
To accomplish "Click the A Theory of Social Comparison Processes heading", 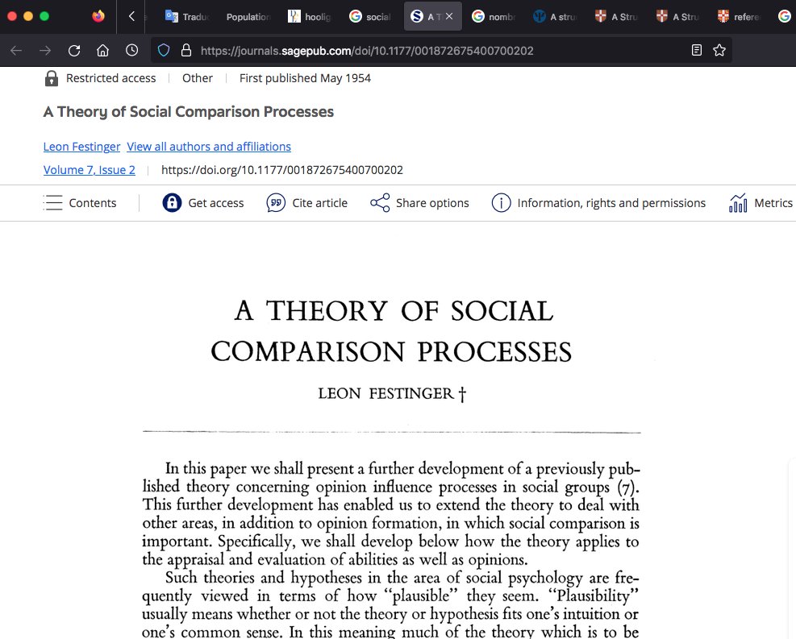I will pyautogui.click(x=189, y=111).
